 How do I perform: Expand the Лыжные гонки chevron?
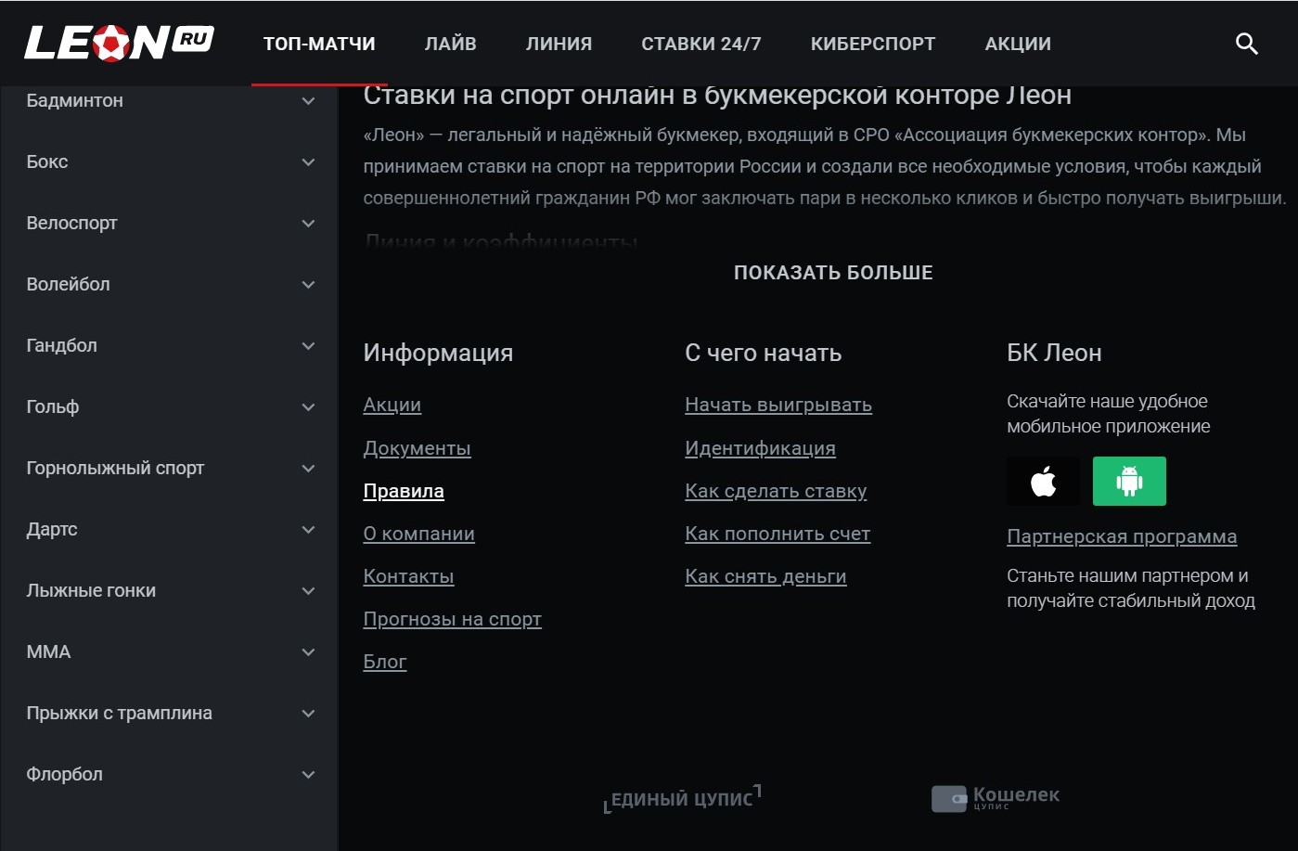click(309, 591)
